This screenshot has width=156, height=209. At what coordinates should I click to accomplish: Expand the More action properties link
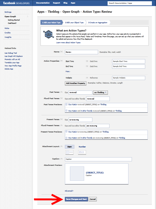click(x=68, y=71)
